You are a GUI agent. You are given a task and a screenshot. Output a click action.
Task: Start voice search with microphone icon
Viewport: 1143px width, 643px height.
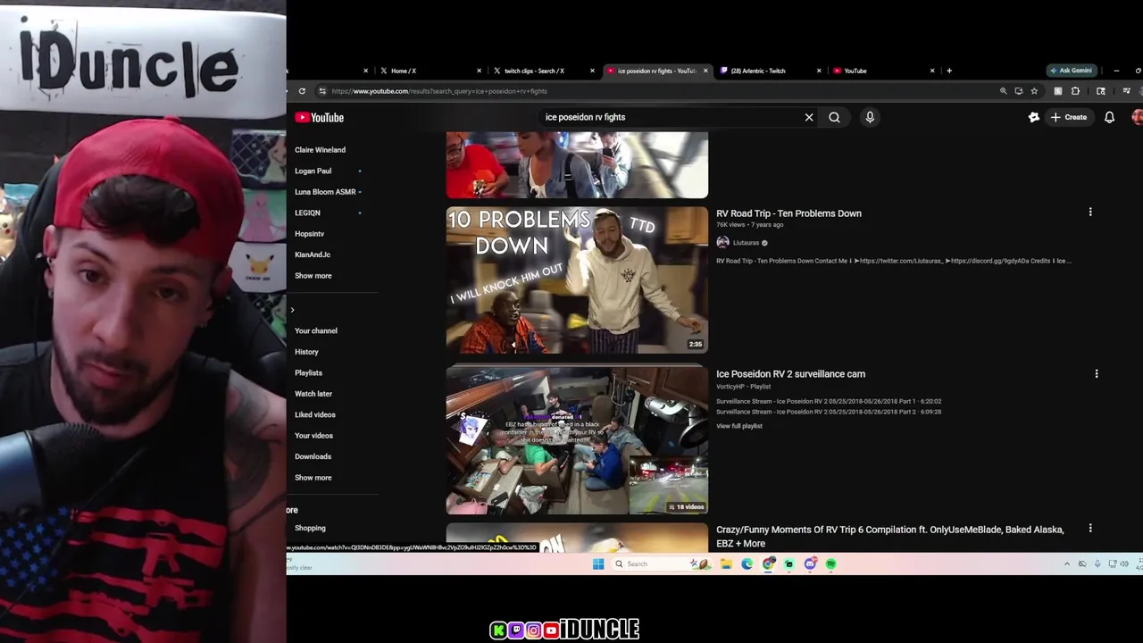tap(870, 117)
